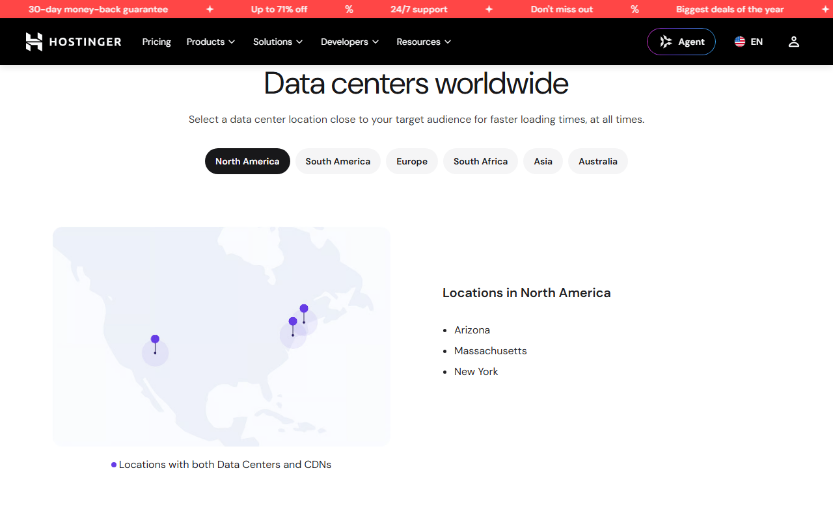Switch to the Australia tab
The width and height of the screenshot is (833, 520).
(x=598, y=161)
